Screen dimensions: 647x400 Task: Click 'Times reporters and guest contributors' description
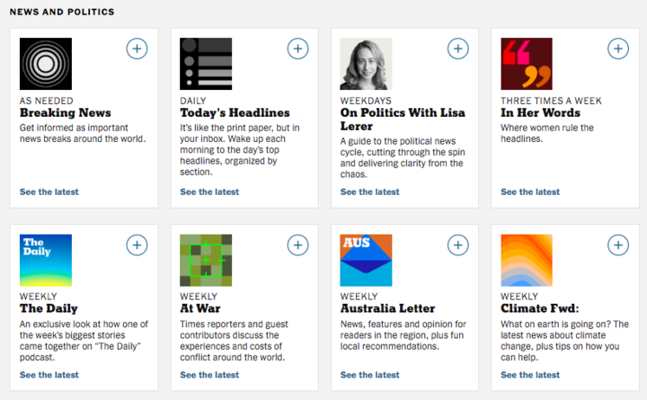[234, 341]
